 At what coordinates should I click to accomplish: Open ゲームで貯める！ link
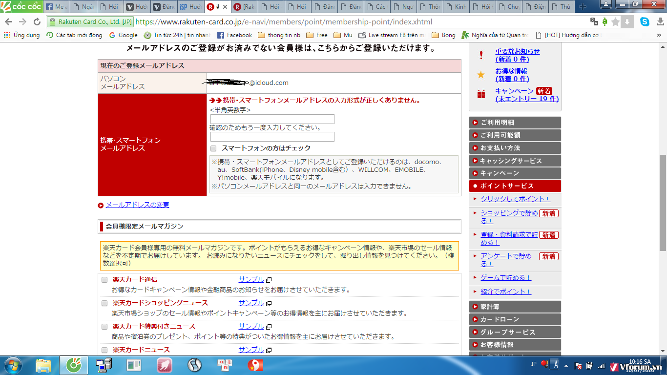[506, 277]
